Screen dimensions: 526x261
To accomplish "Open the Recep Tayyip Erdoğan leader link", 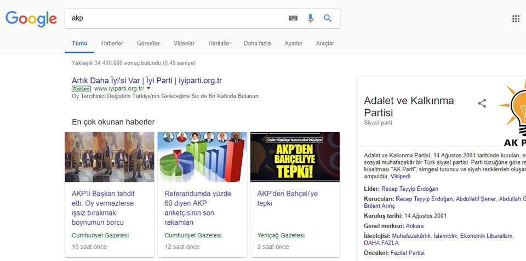I will pos(410,189).
